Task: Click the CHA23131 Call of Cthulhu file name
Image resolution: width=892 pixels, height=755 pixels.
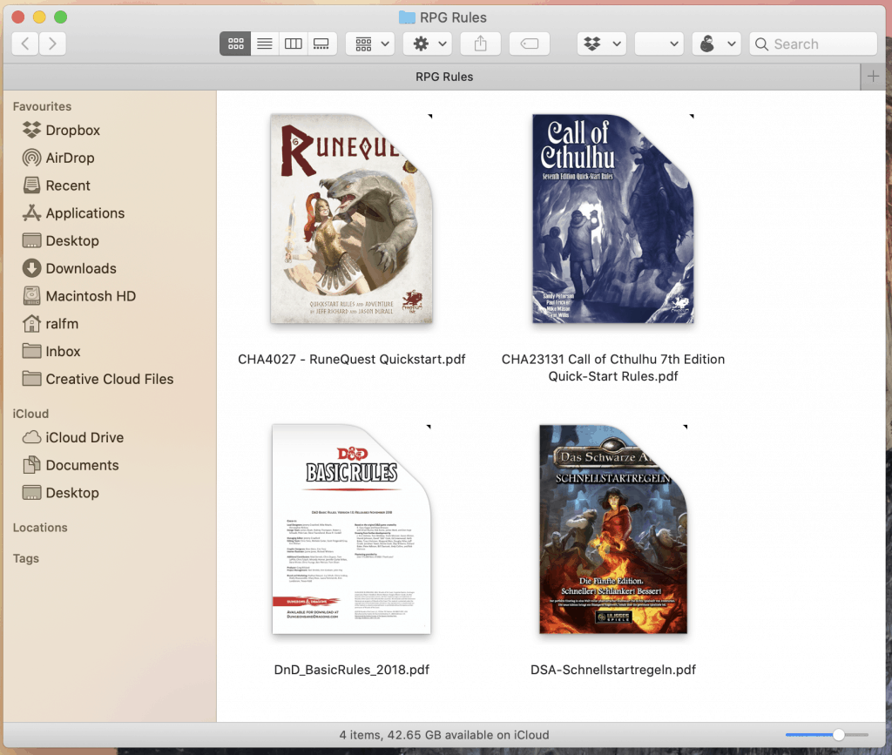Action: (613, 367)
